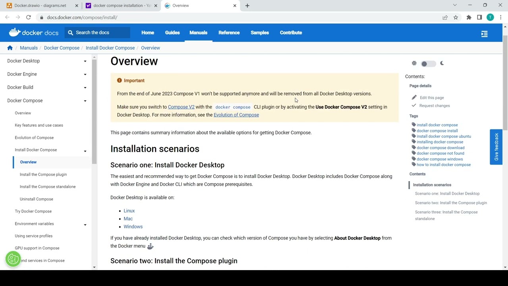Click the Request changes checkmark icon
Image resolution: width=508 pixels, height=286 pixels.
pos(414,105)
